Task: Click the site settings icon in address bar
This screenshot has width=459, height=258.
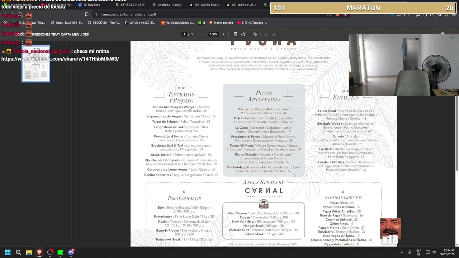Action: pos(96,14)
